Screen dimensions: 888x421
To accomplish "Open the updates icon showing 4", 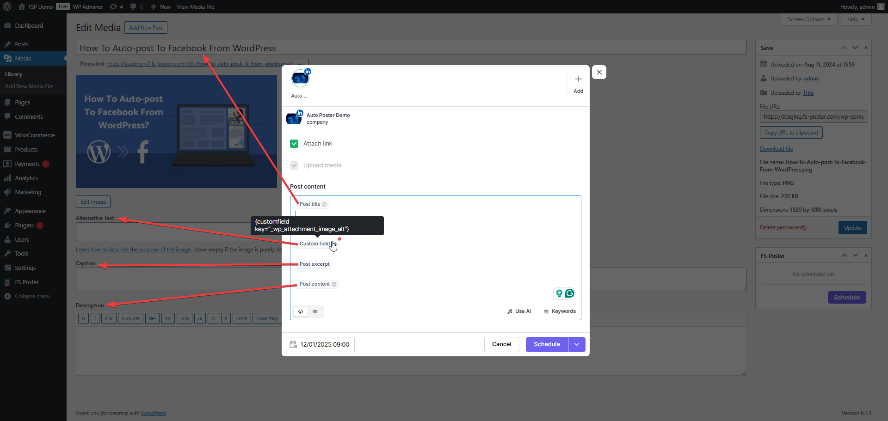I will tap(113, 6).
